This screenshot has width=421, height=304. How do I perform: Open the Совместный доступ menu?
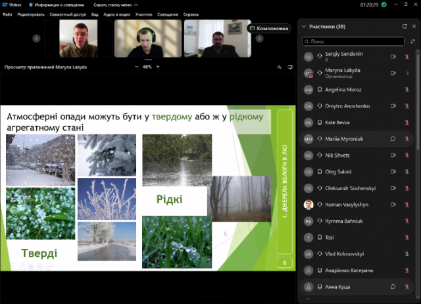(68, 14)
